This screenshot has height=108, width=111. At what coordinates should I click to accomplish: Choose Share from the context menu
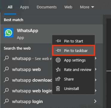73,79
